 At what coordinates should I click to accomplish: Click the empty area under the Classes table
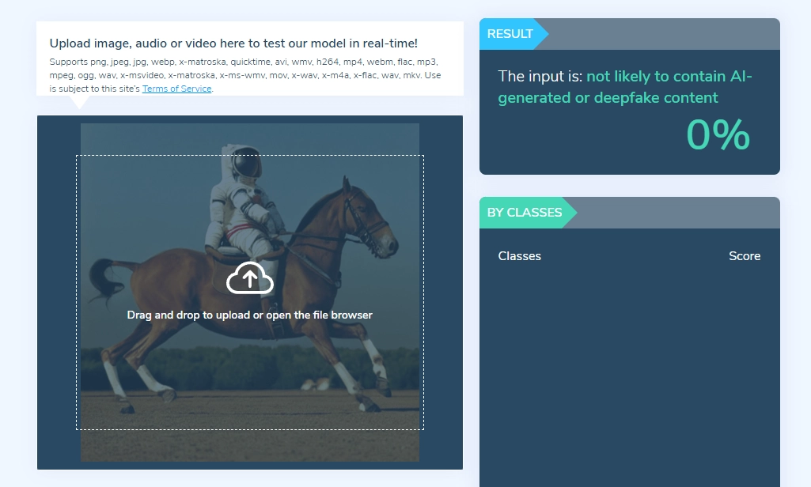[x=629, y=372]
